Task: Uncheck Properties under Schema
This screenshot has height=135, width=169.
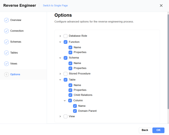Action: coord(70,68)
